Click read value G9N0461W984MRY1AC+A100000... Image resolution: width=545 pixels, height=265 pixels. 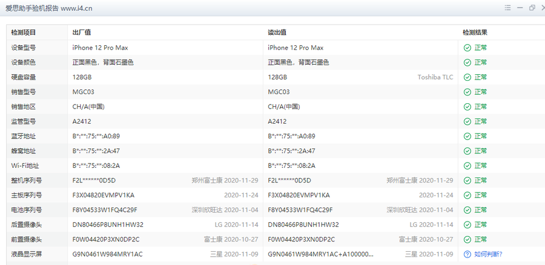(x=321, y=254)
